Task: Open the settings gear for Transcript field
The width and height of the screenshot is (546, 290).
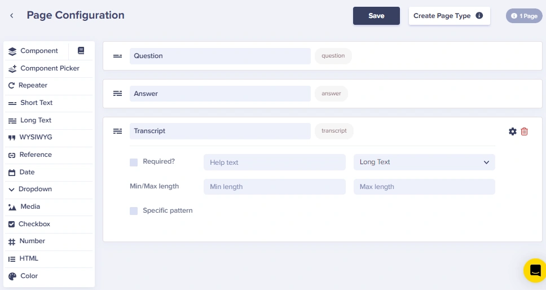Action: coord(513,131)
